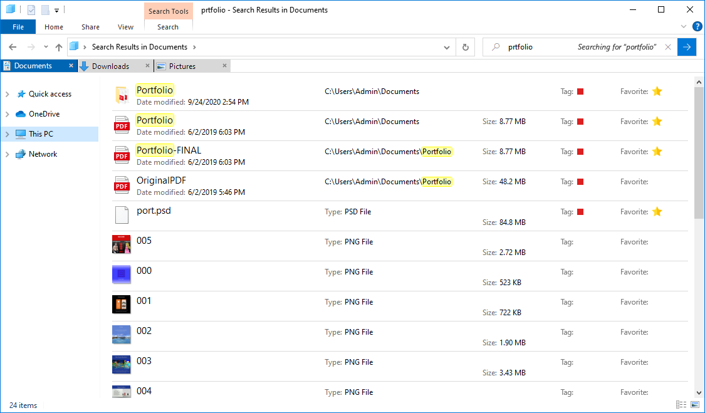This screenshot has width=705, height=413.
Task: Open the View ribbon tab
Action: tap(125, 27)
